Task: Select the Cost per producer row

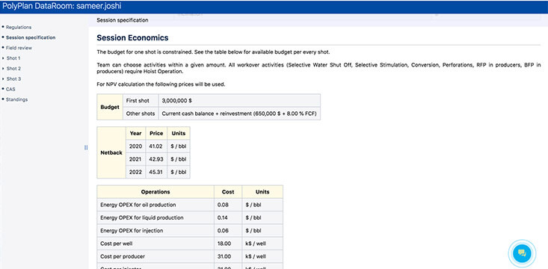Action: 190,256
